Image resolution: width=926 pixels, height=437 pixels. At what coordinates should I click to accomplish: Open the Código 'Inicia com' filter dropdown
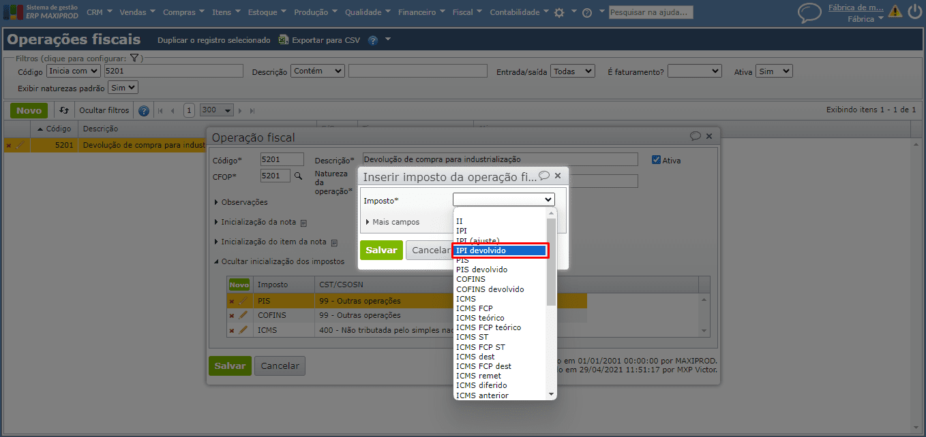tap(73, 71)
